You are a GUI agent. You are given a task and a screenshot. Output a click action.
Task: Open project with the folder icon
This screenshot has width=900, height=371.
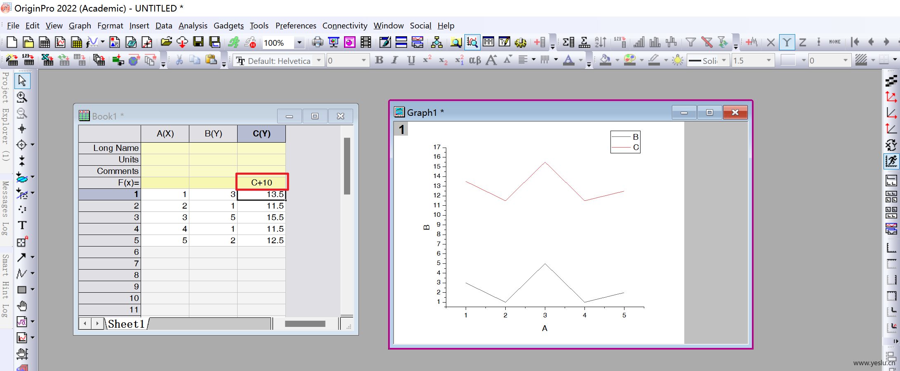[x=166, y=42]
